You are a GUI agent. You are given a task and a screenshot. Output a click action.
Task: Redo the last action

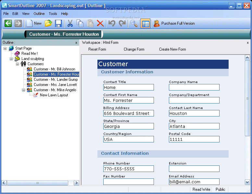click(x=122, y=23)
